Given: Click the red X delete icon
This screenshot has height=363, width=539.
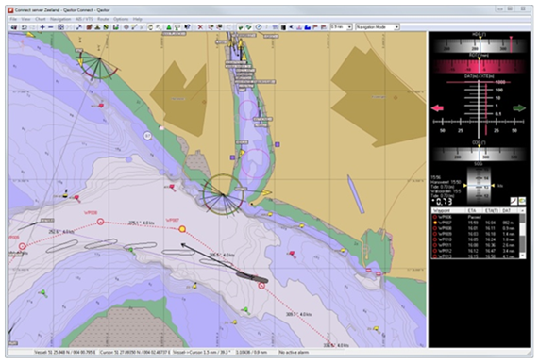Looking at the screenshot, I should (x=200, y=27).
